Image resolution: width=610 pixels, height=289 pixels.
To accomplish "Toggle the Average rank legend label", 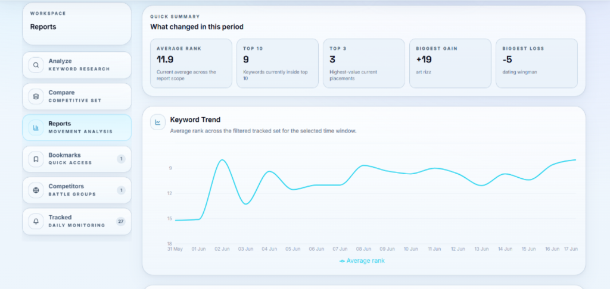I will (x=365, y=260).
